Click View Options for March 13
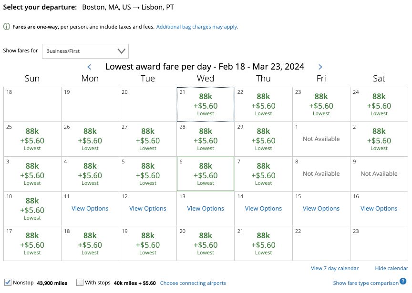The height and width of the screenshot is (293, 412). point(205,209)
